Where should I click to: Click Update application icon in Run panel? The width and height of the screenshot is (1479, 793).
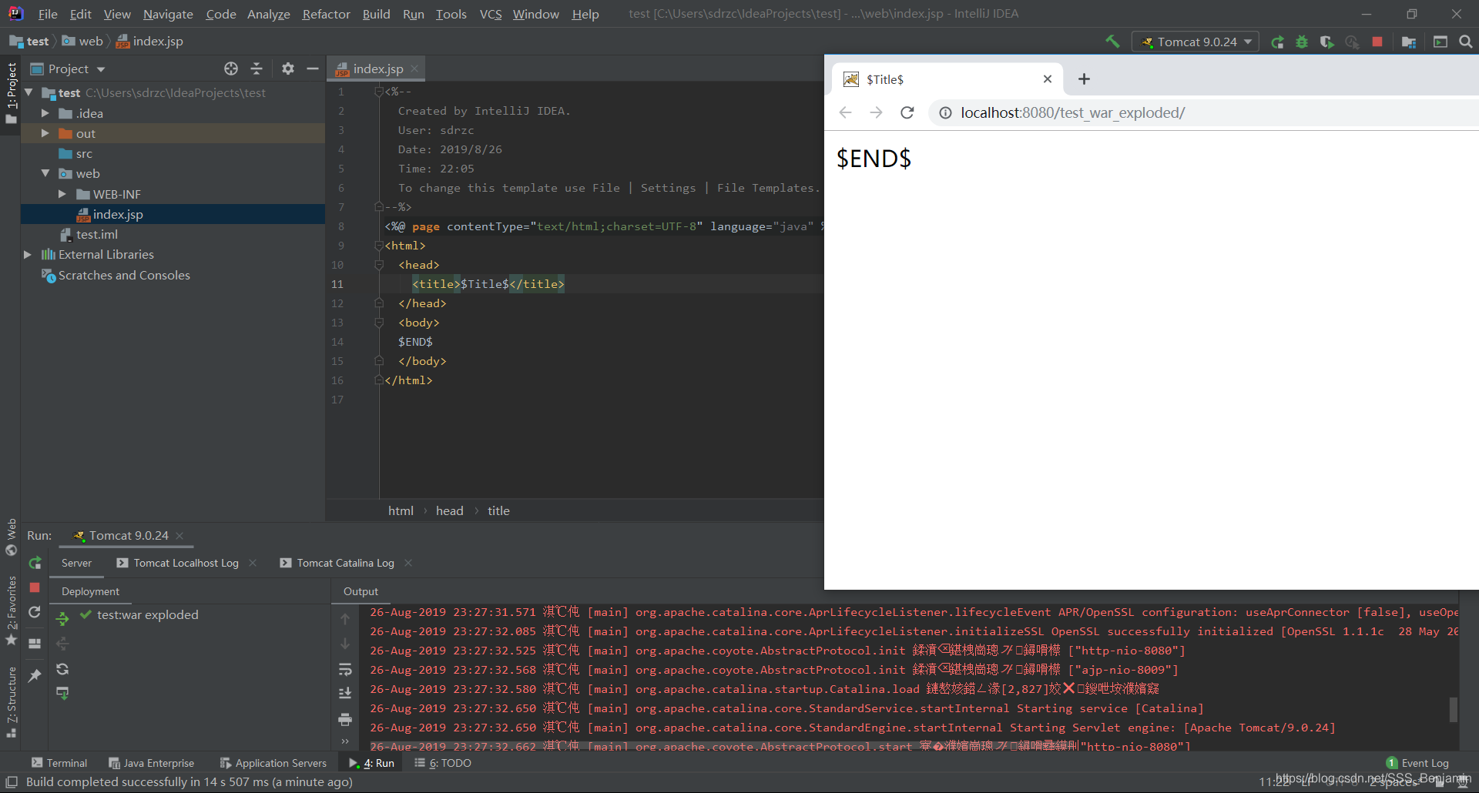(35, 612)
